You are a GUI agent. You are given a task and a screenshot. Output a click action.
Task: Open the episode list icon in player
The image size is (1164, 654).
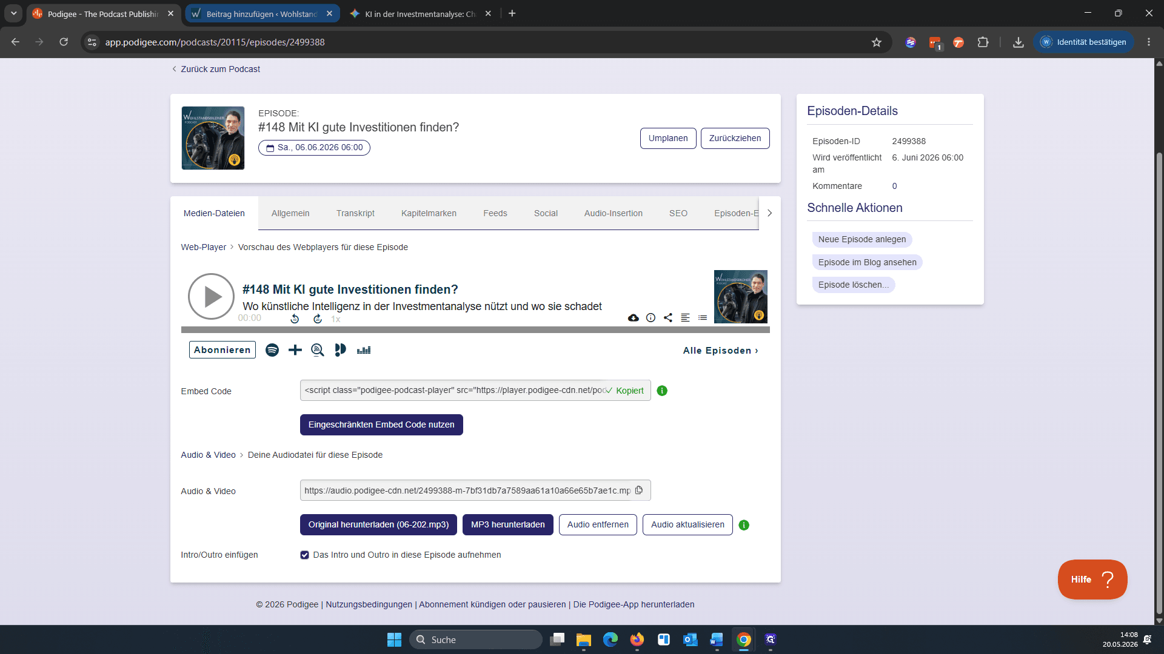coord(703,318)
